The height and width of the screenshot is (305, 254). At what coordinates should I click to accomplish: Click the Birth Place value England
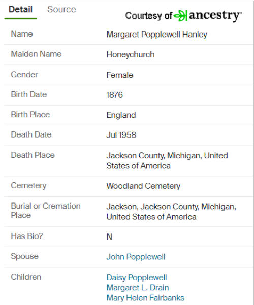point(121,115)
